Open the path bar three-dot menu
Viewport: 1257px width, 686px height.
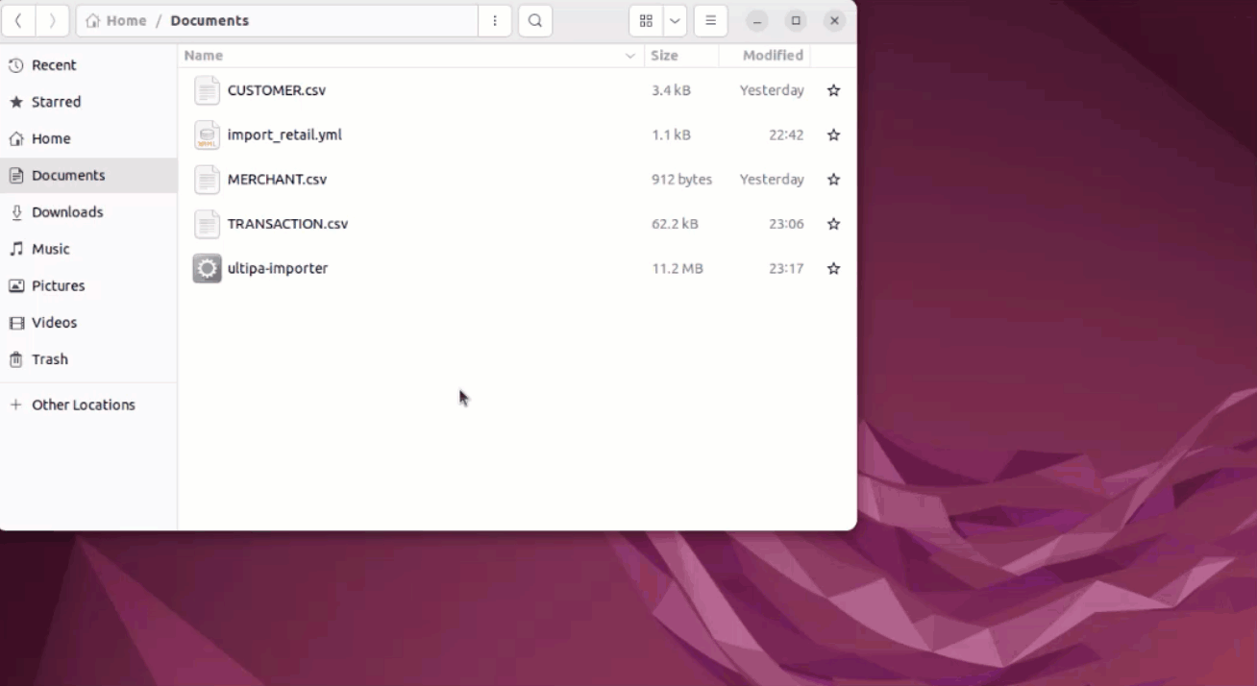495,21
